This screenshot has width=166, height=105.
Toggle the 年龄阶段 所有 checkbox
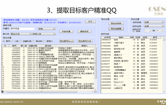pos(134,31)
